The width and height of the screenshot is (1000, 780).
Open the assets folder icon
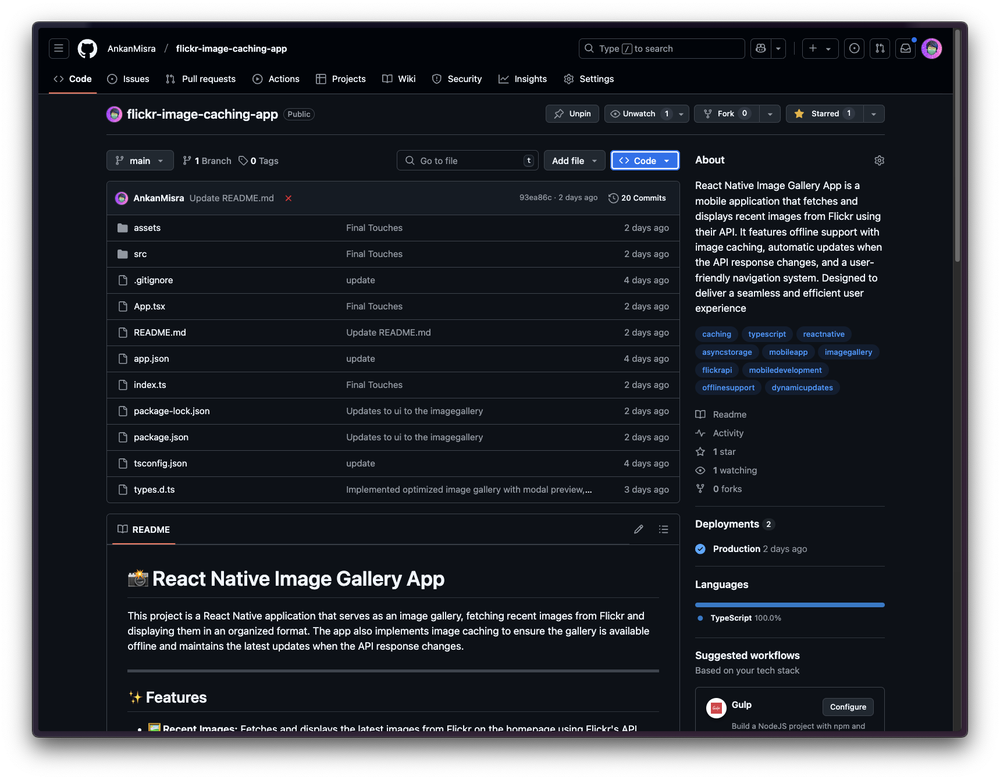point(122,228)
